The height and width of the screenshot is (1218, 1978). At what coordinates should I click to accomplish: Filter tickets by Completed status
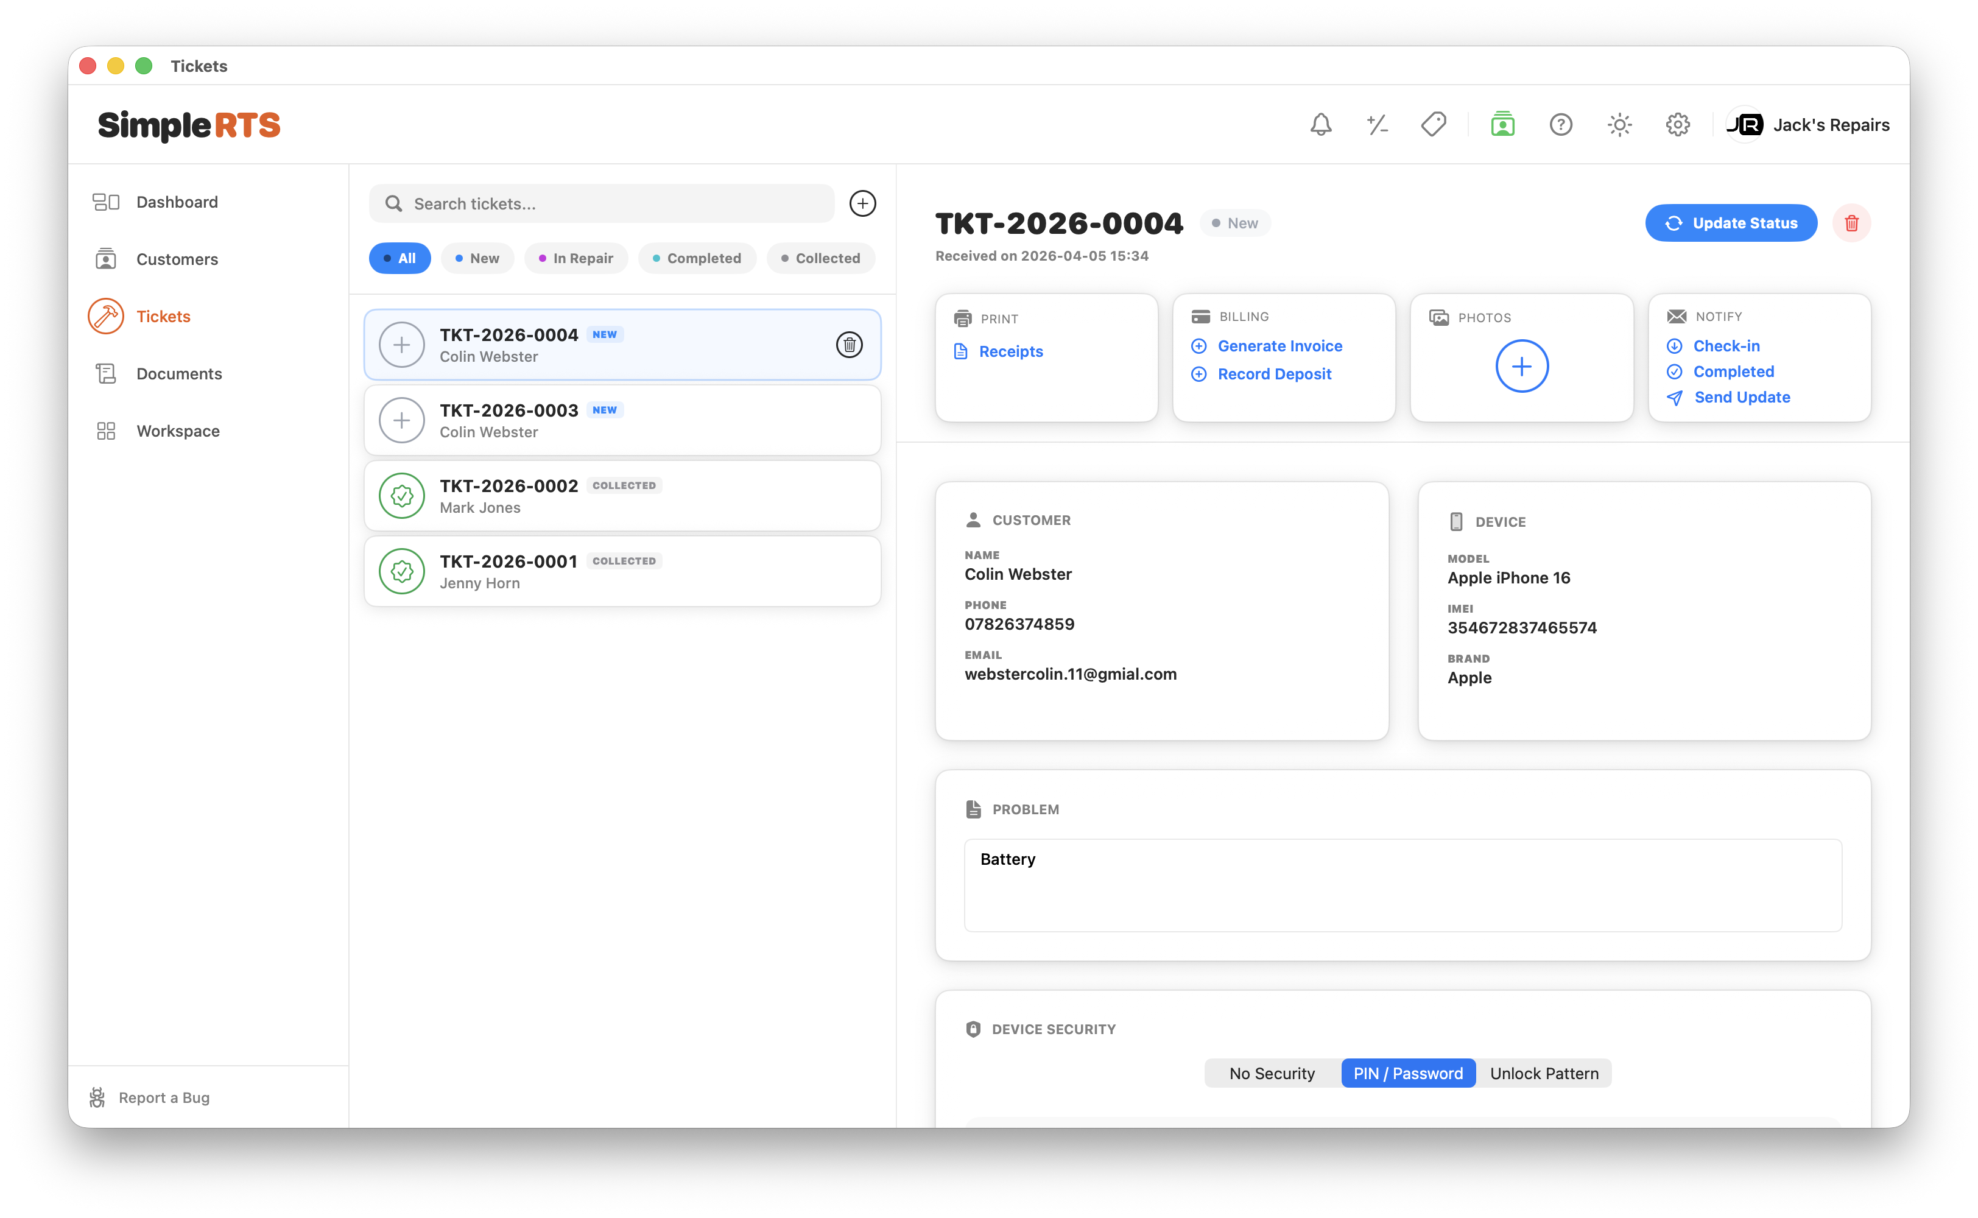[x=697, y=259]
